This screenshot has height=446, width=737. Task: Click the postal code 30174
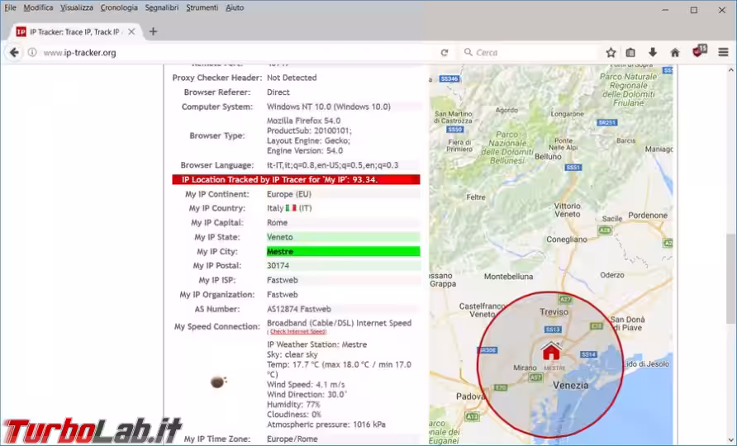pyautogui.click(x=278, y=265)
